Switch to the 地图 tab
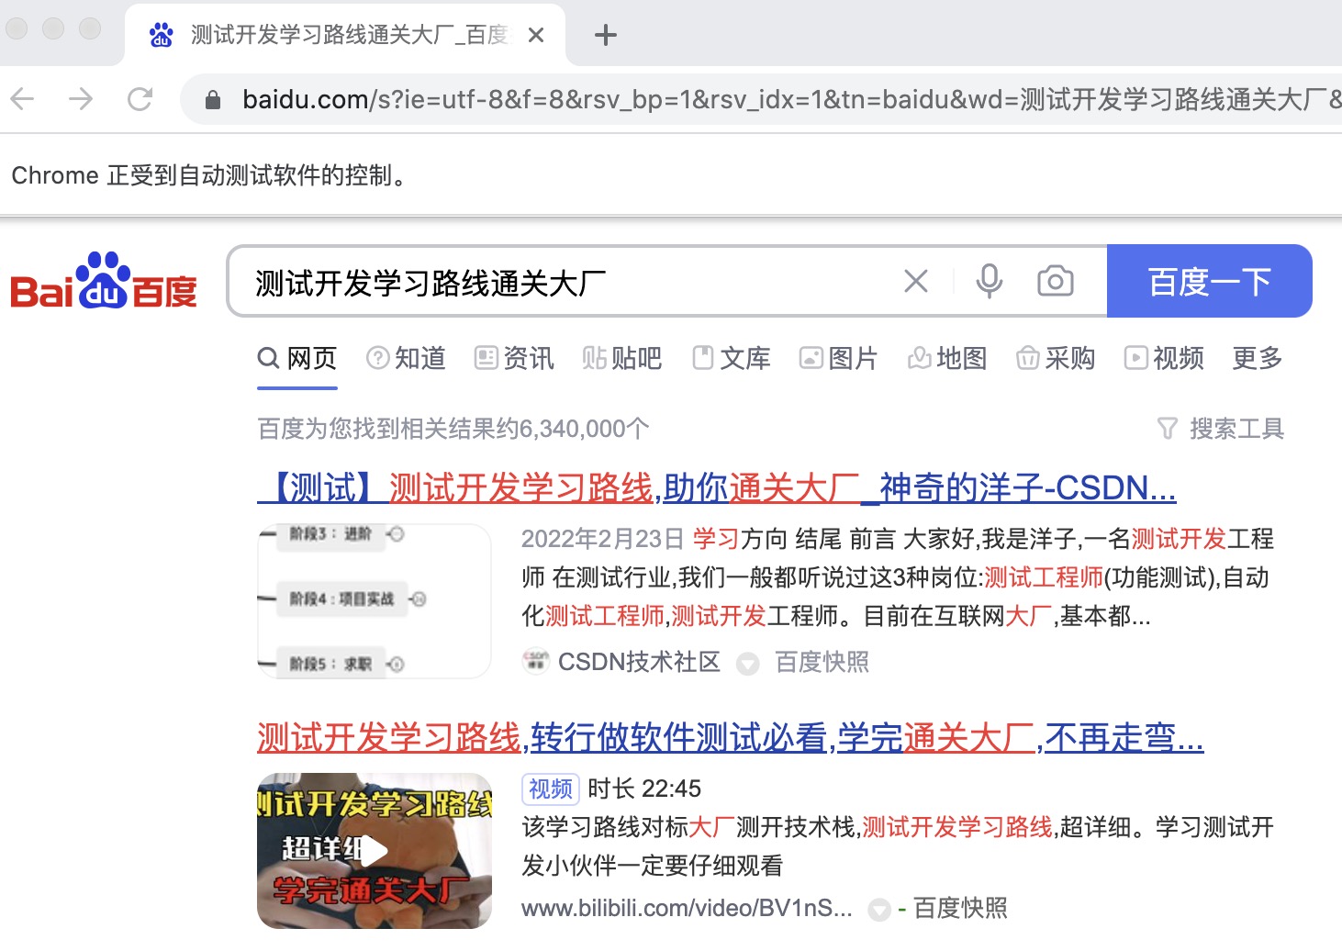Viewport: 1342px width, 951px height. [x=947, y=358]
